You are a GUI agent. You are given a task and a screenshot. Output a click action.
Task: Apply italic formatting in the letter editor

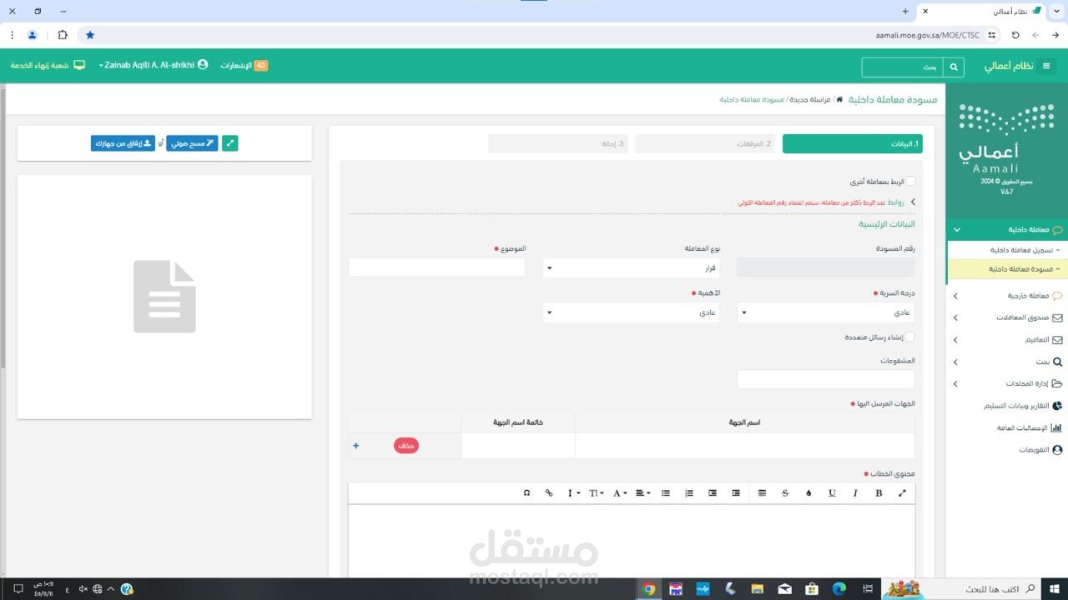click(855, 493)
